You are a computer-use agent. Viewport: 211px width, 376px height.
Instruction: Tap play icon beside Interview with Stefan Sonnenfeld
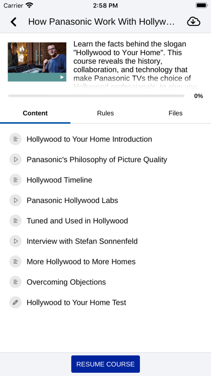point(16,241)
